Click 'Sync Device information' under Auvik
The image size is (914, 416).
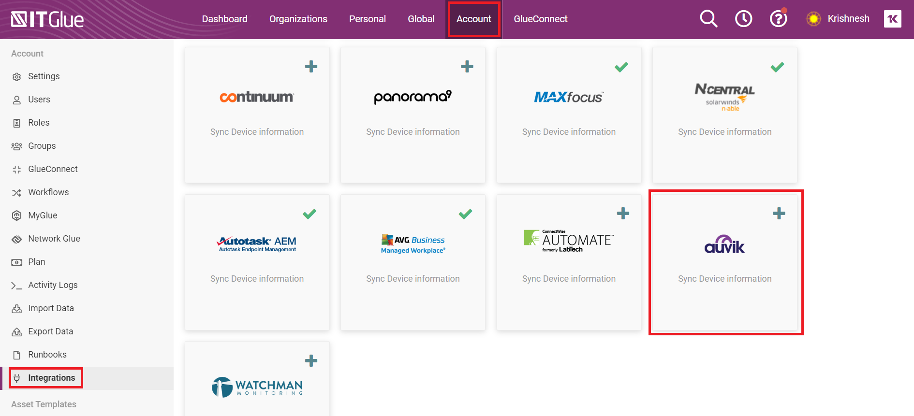coord(724,279)
